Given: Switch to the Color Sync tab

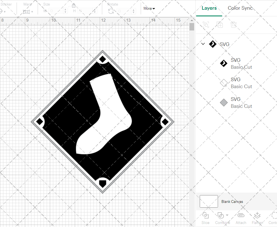Looking at the screenshot, I should click(x=240, y=8).
